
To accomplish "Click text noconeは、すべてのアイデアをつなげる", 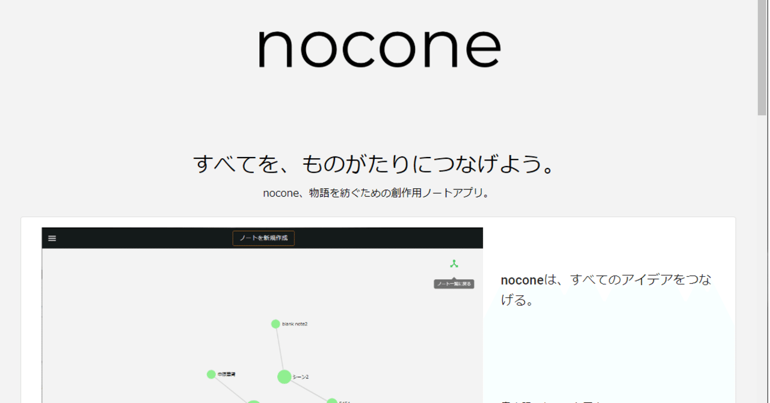I will 606,289.
